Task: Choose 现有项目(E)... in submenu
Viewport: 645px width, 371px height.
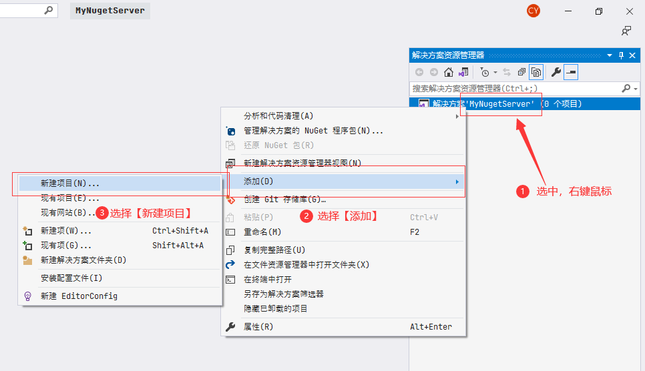Action: [120, 198]
